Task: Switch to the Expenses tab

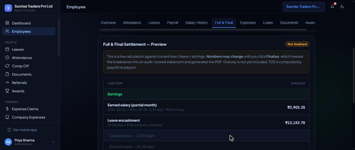Action: [x=248, y=23]
